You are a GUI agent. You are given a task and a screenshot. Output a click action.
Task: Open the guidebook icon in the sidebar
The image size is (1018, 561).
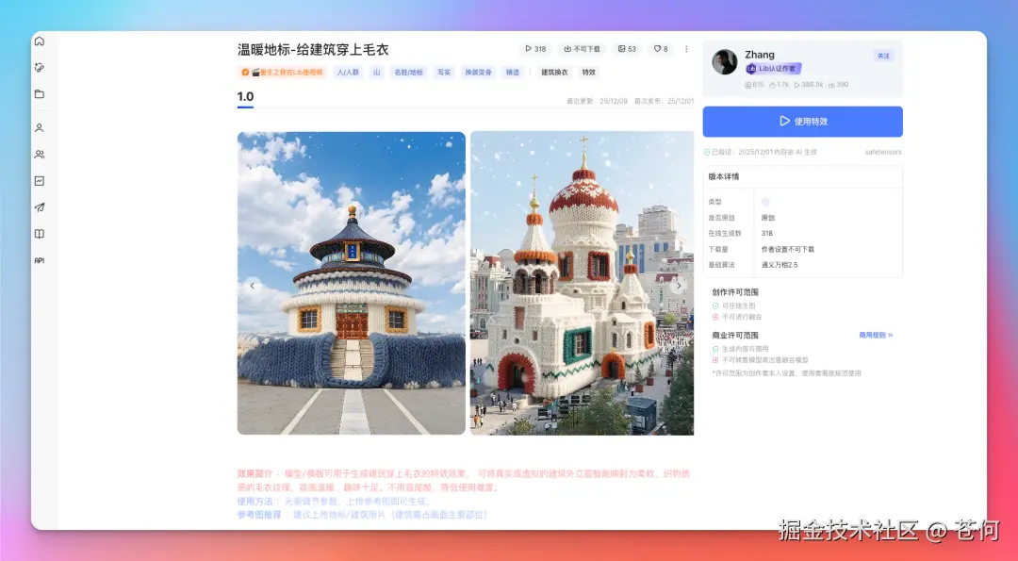pyautogui.click(x=39, y=233)
